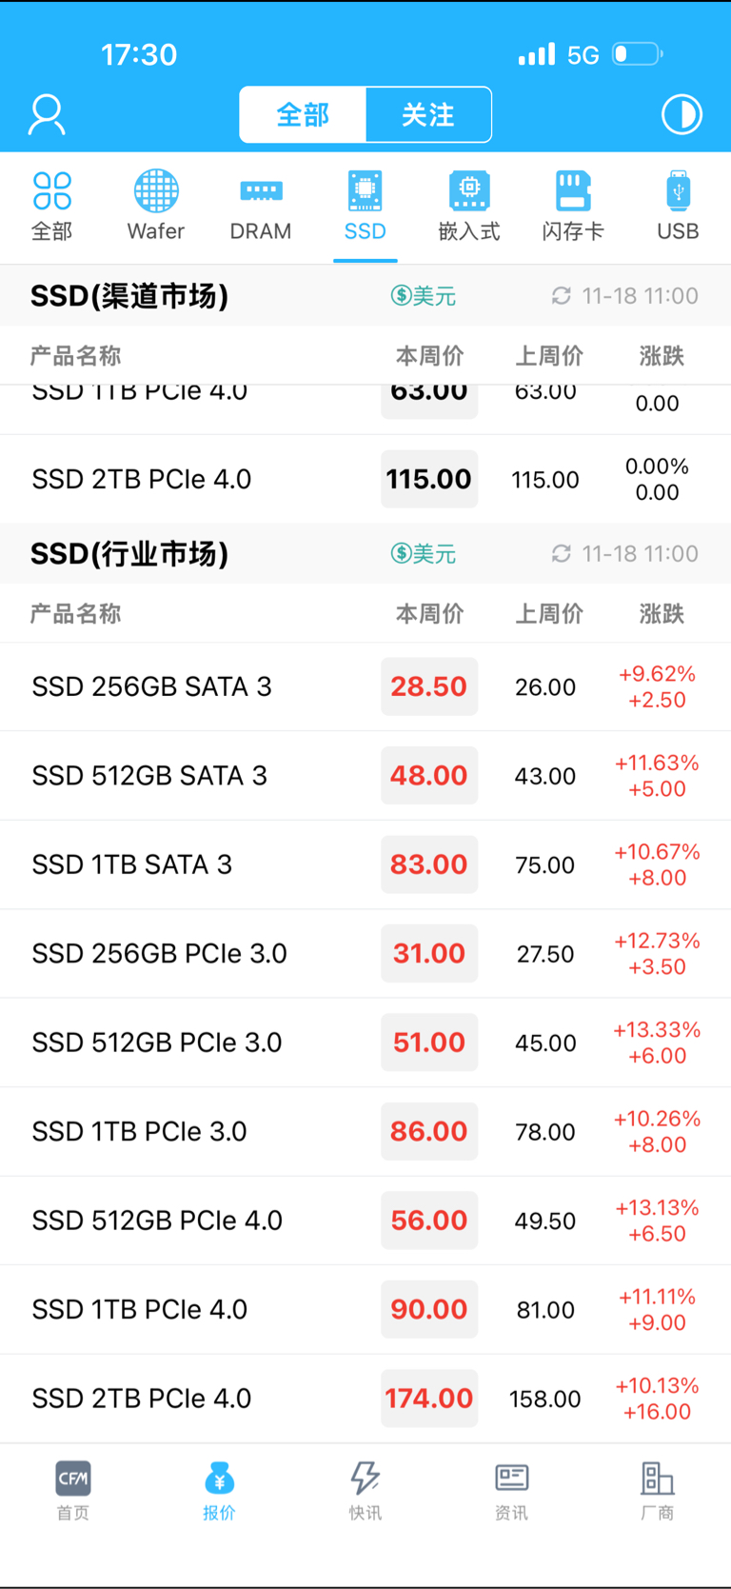Open the SSD 256GB SATA 3 row

(x=365, y=686)
